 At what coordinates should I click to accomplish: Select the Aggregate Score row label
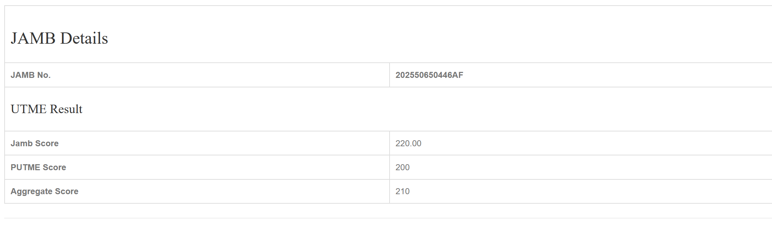tap(45, 191)
